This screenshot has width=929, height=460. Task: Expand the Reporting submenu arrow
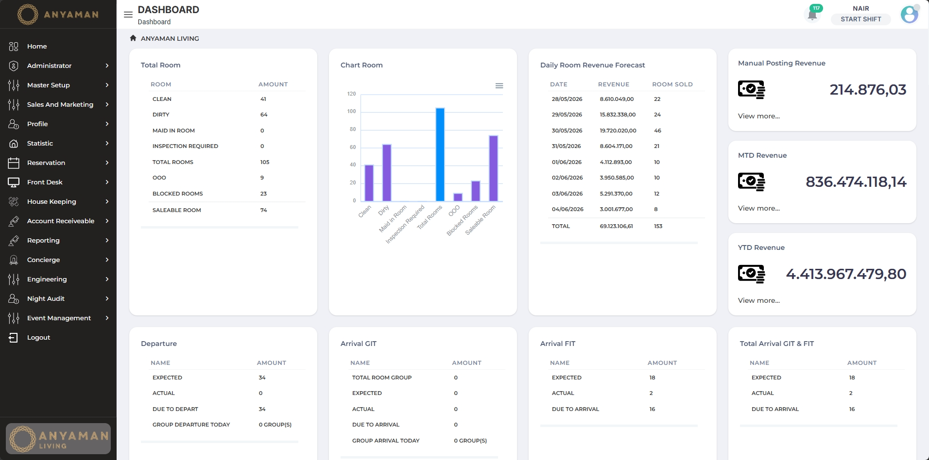point(107,240)
